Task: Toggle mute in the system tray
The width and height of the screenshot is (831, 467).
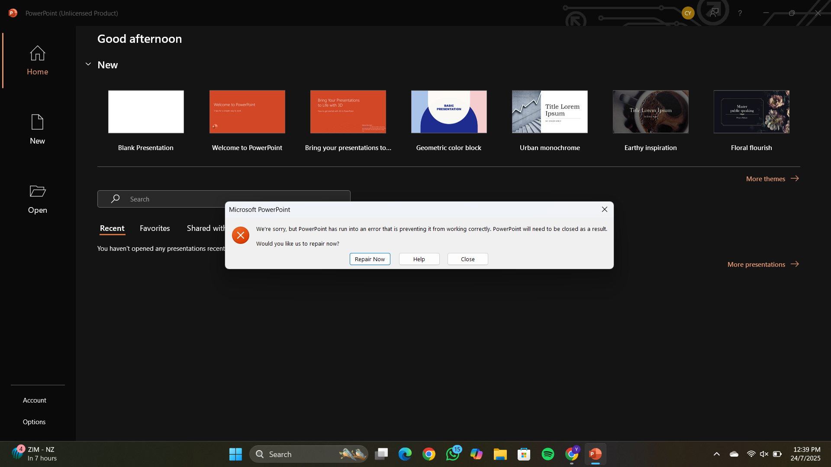Action: (764, 454)
